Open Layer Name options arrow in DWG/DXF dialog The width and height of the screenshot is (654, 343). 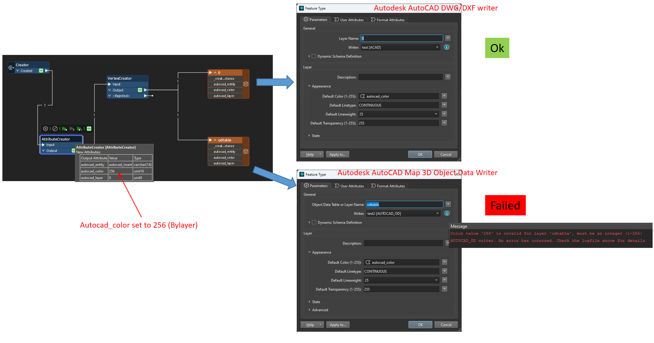click(x=448, y=38)
